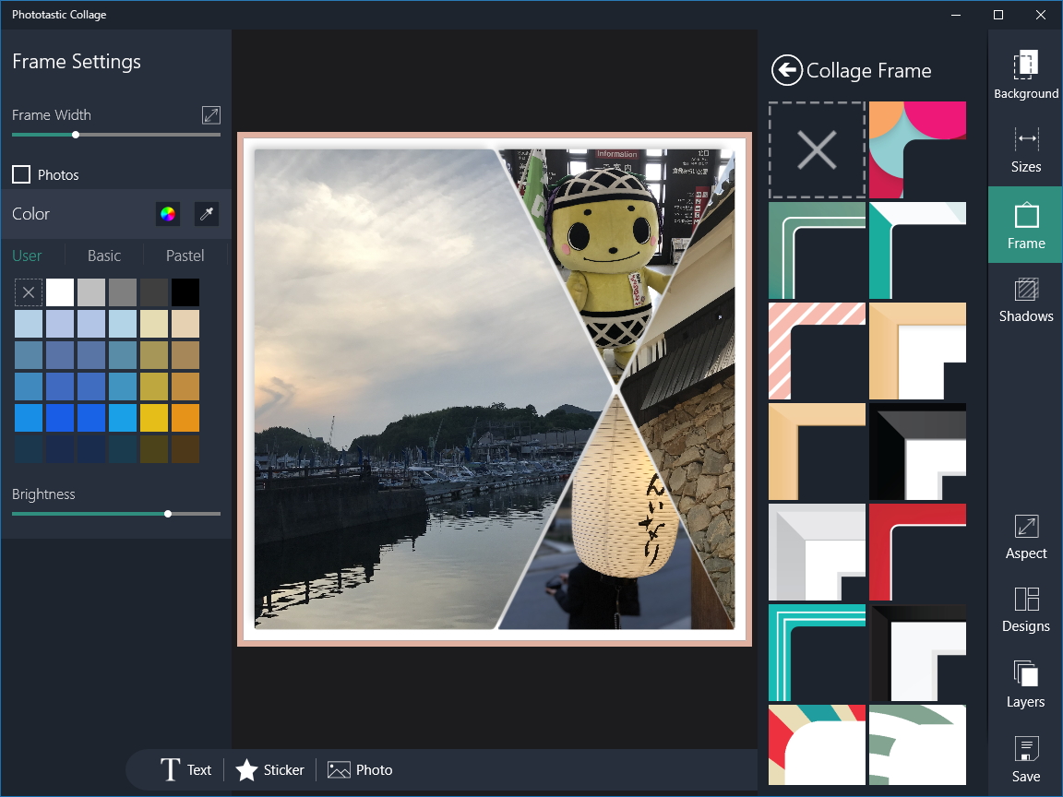Viewport: 1063px width, 797px height.
Task: Pick the medium gray color swatch
Action: pos(123,292)
